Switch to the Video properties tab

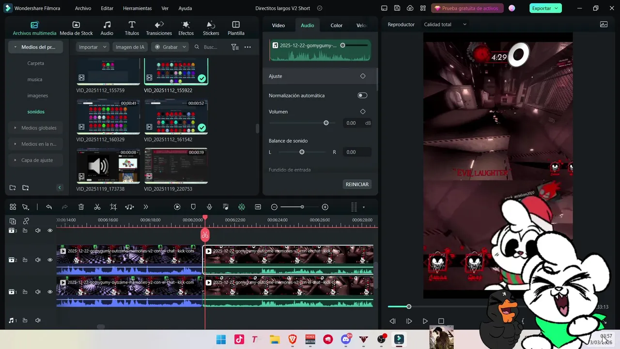[x=279, y=25]
